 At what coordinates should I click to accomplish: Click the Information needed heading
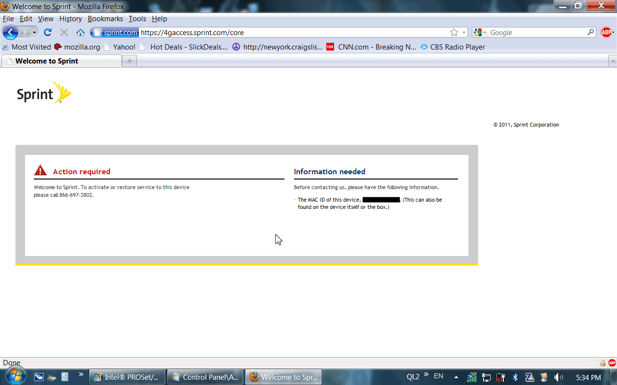pyautogui.click(x=330, y=171)
